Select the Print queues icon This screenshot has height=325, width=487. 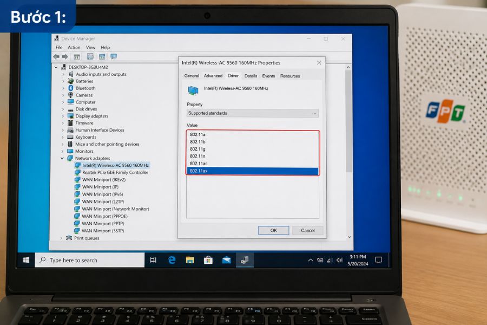tap(69, 238)
